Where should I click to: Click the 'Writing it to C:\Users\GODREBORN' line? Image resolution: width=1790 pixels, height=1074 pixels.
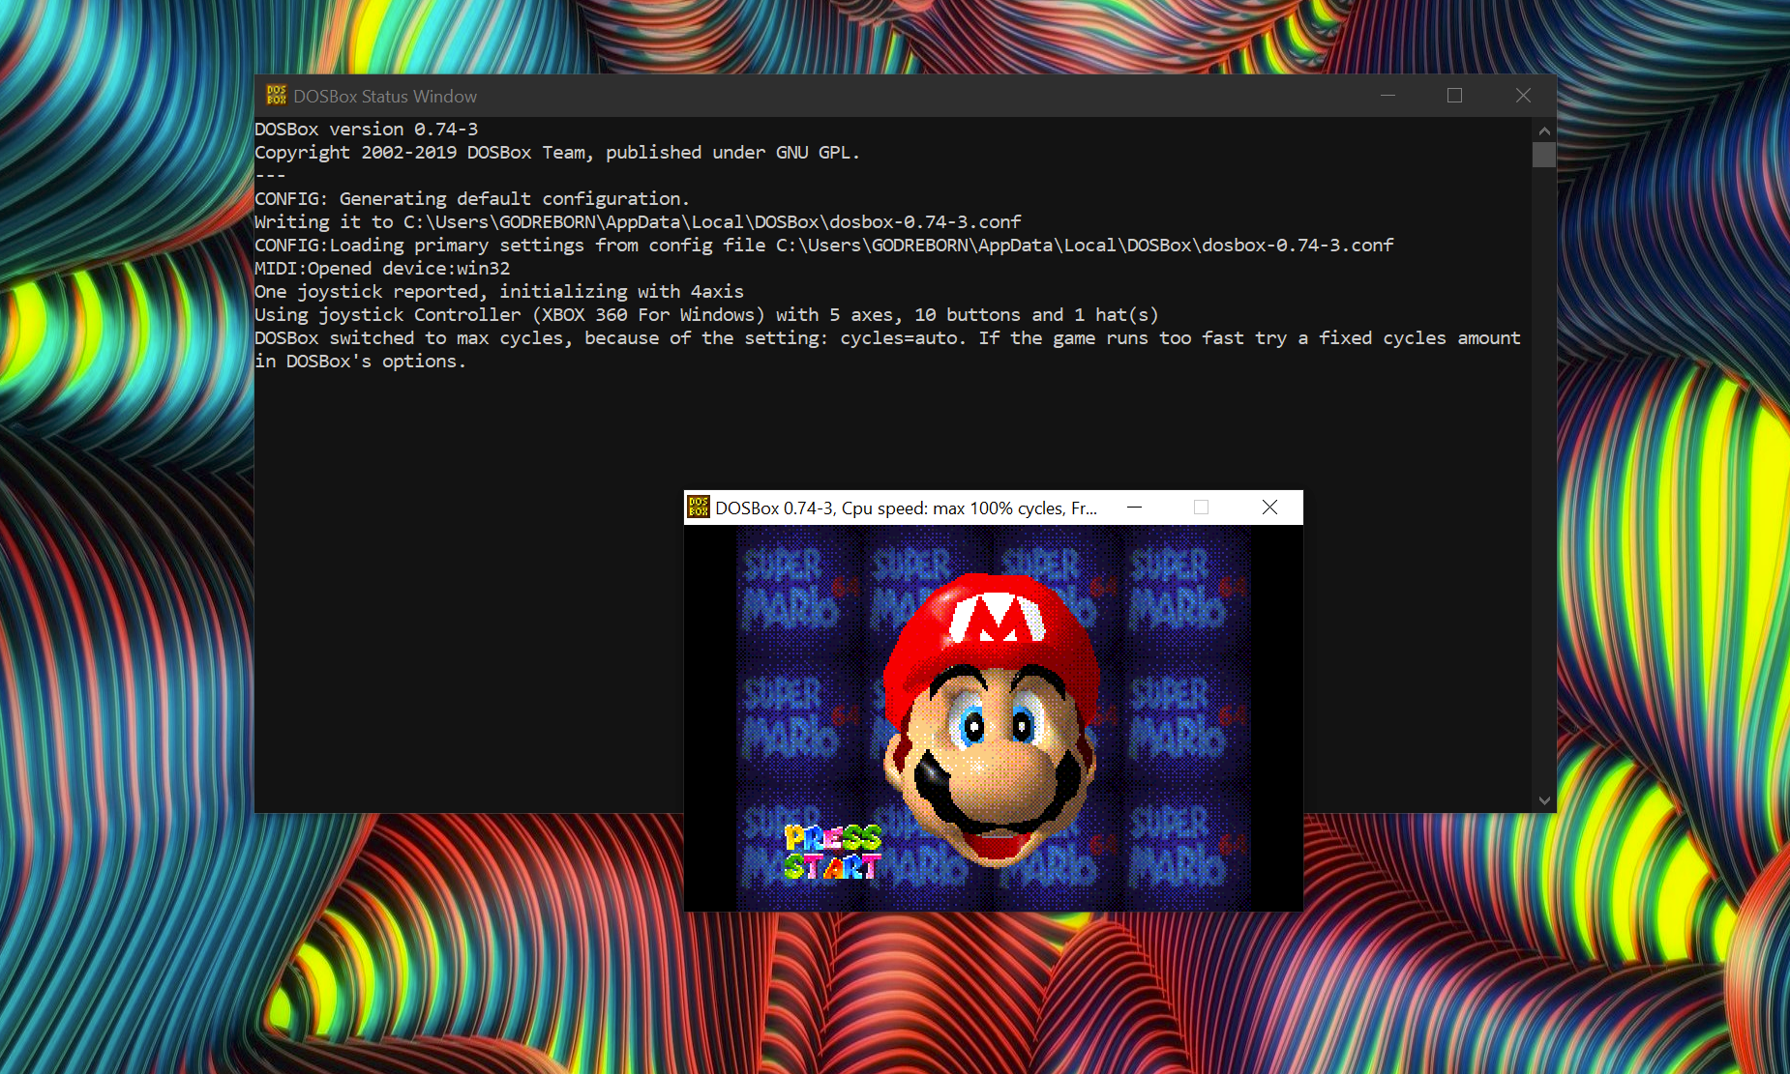pyautogui.click(x=639, y=222)
